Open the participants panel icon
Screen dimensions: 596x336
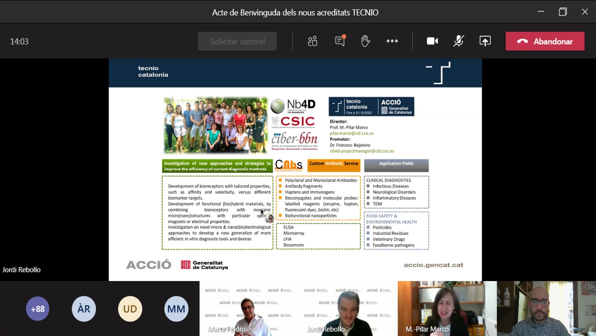(x=312, y=41)
